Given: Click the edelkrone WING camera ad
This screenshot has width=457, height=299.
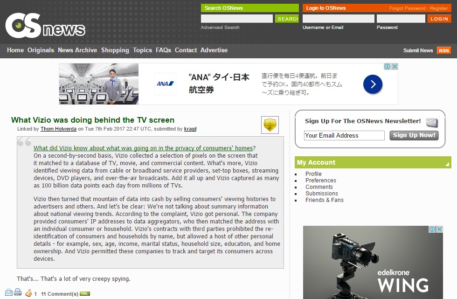Looking at the screenshot, I should pyautogui.click(x=373, y=262).
